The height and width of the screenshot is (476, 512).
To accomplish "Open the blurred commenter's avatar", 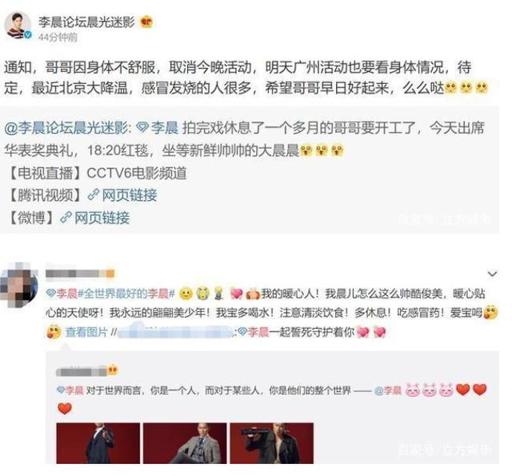I will point(19,284).
